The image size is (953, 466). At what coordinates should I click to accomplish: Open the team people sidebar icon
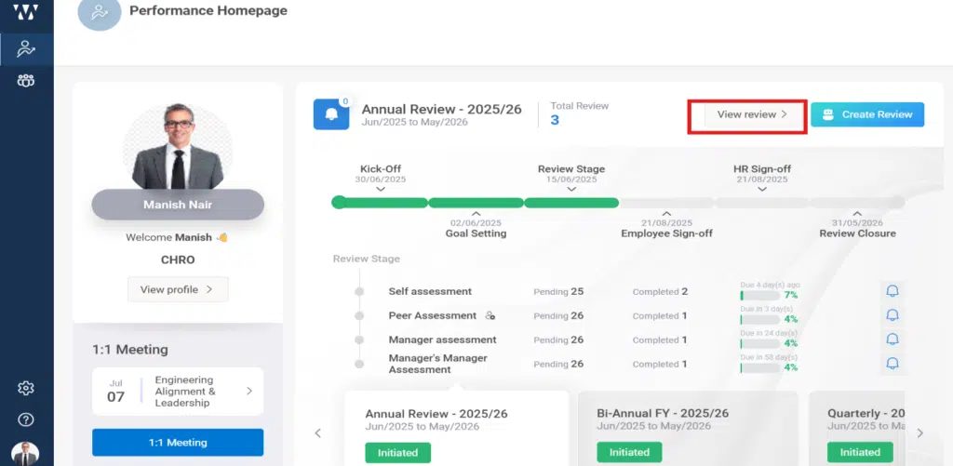[x=26, y=80]
